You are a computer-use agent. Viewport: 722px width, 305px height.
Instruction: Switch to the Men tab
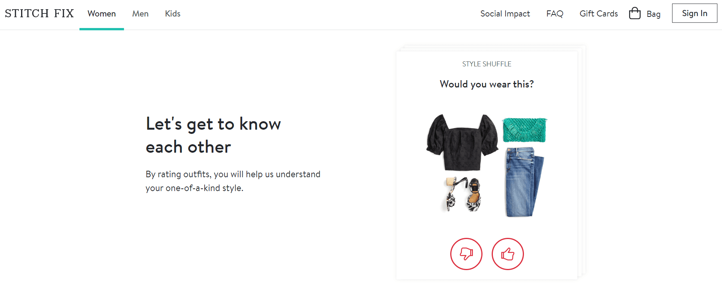pos(140,14)
